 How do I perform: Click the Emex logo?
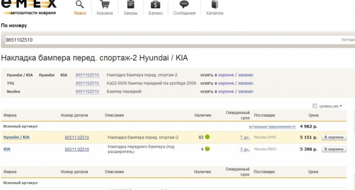pyautogui.click(x=28, y=6)
